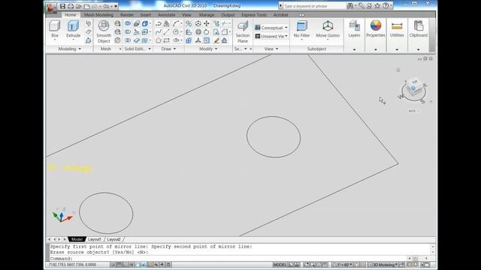Click the UCS axis icon
Viewport: 481px width, 270px height.
pyautogui.click(x=62, y=215)
